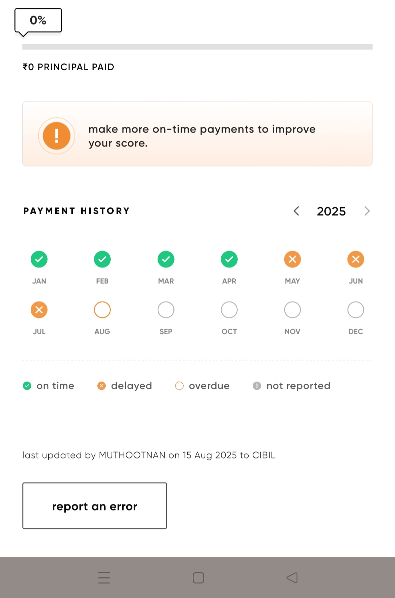Image resolution: width=395 pixels, height=598 pixels.
Task: Open Android recent apps menu
Action: tap(104, 577)
